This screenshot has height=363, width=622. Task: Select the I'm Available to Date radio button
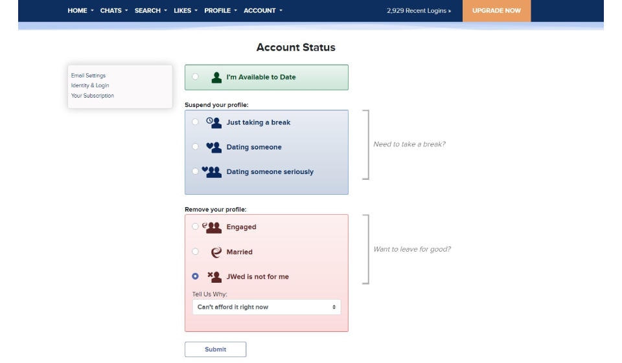(195, 77)
